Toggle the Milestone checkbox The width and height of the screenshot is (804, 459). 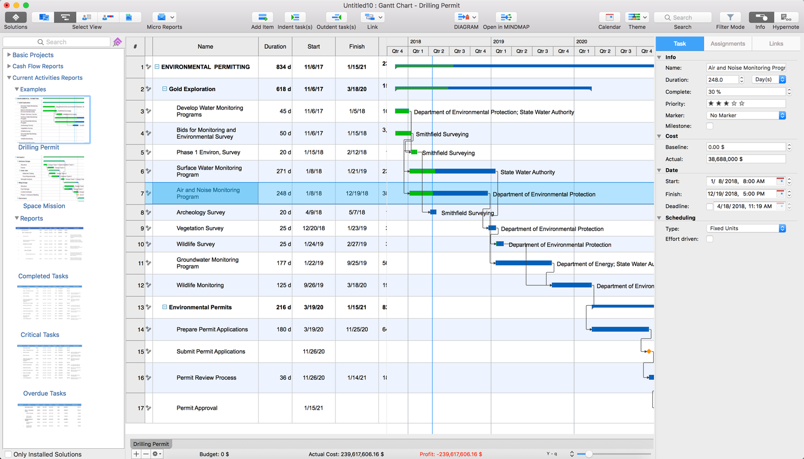(710, 126)
